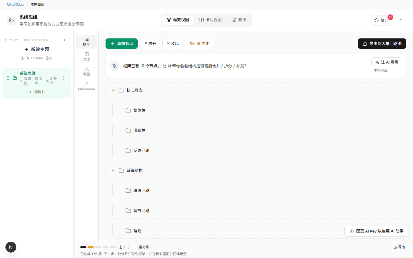The height and width of the screenshot is (258, 413).
Task: Click 添加书 to add a book
Action: click(37, 92)
